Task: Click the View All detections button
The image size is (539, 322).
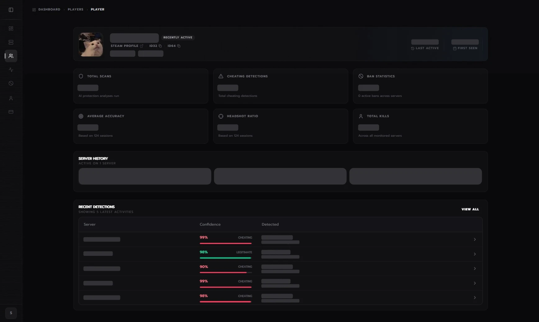Action: [470, 209]
